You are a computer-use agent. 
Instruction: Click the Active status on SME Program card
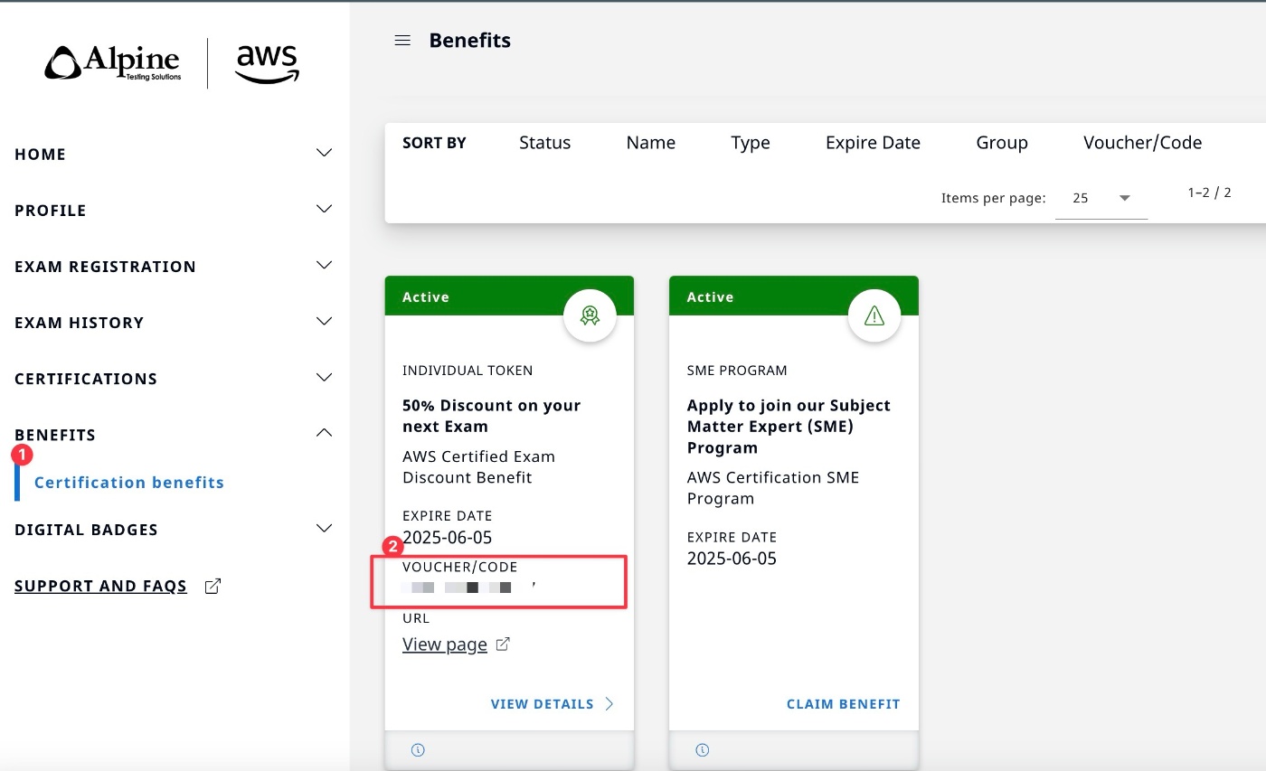tap(711, 297)
